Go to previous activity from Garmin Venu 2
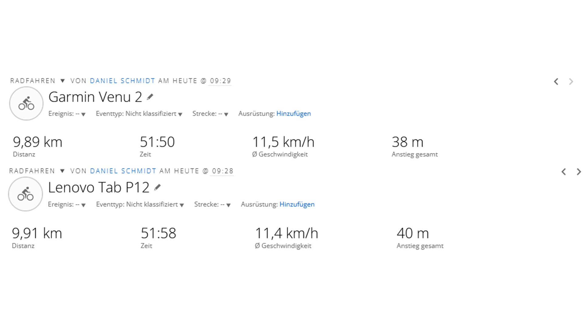The width and height of the screenshot is (583, 328). 556,81
